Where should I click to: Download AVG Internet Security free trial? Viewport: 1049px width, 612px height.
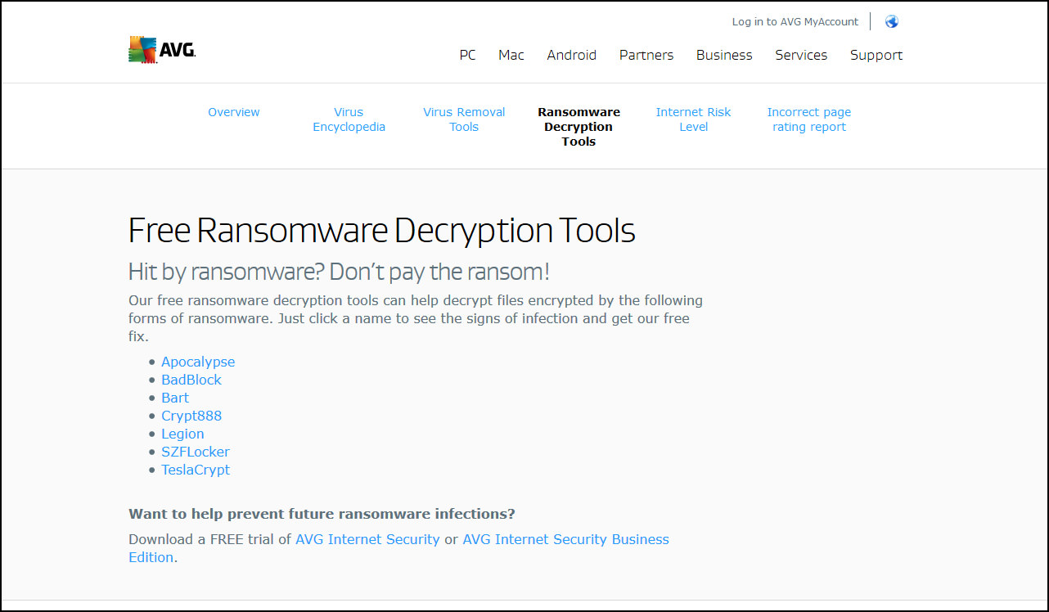(367, 539)
